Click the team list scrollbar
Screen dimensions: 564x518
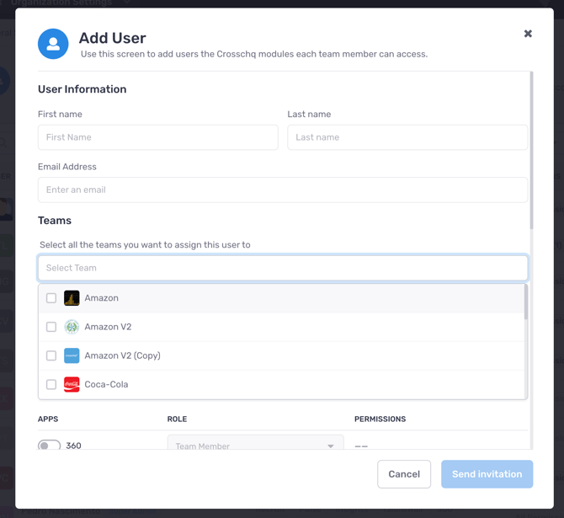(x=526, y=303)
